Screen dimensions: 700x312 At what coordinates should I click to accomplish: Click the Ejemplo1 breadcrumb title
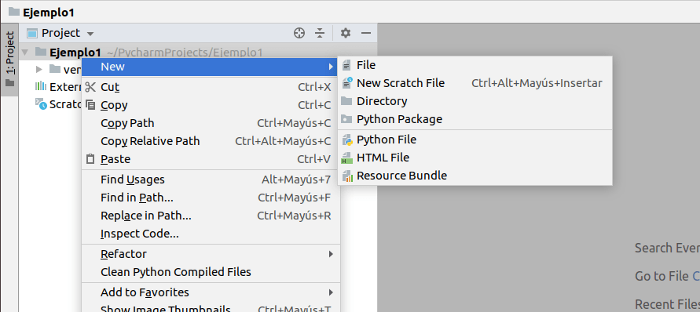point(49,13)
